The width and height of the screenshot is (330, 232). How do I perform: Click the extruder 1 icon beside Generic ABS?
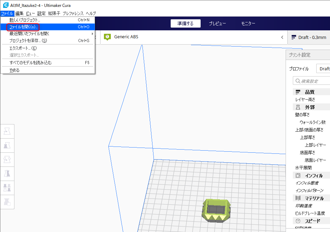point(107,37)
